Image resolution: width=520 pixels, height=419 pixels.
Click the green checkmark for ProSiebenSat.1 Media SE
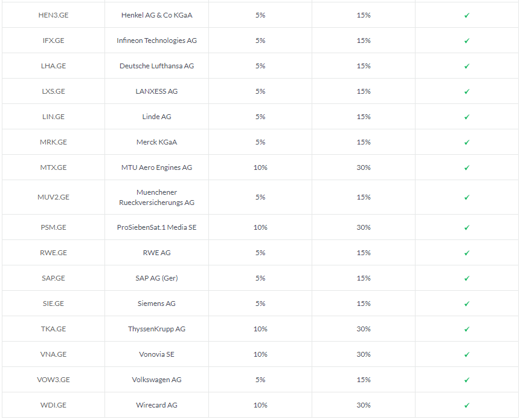467,228
